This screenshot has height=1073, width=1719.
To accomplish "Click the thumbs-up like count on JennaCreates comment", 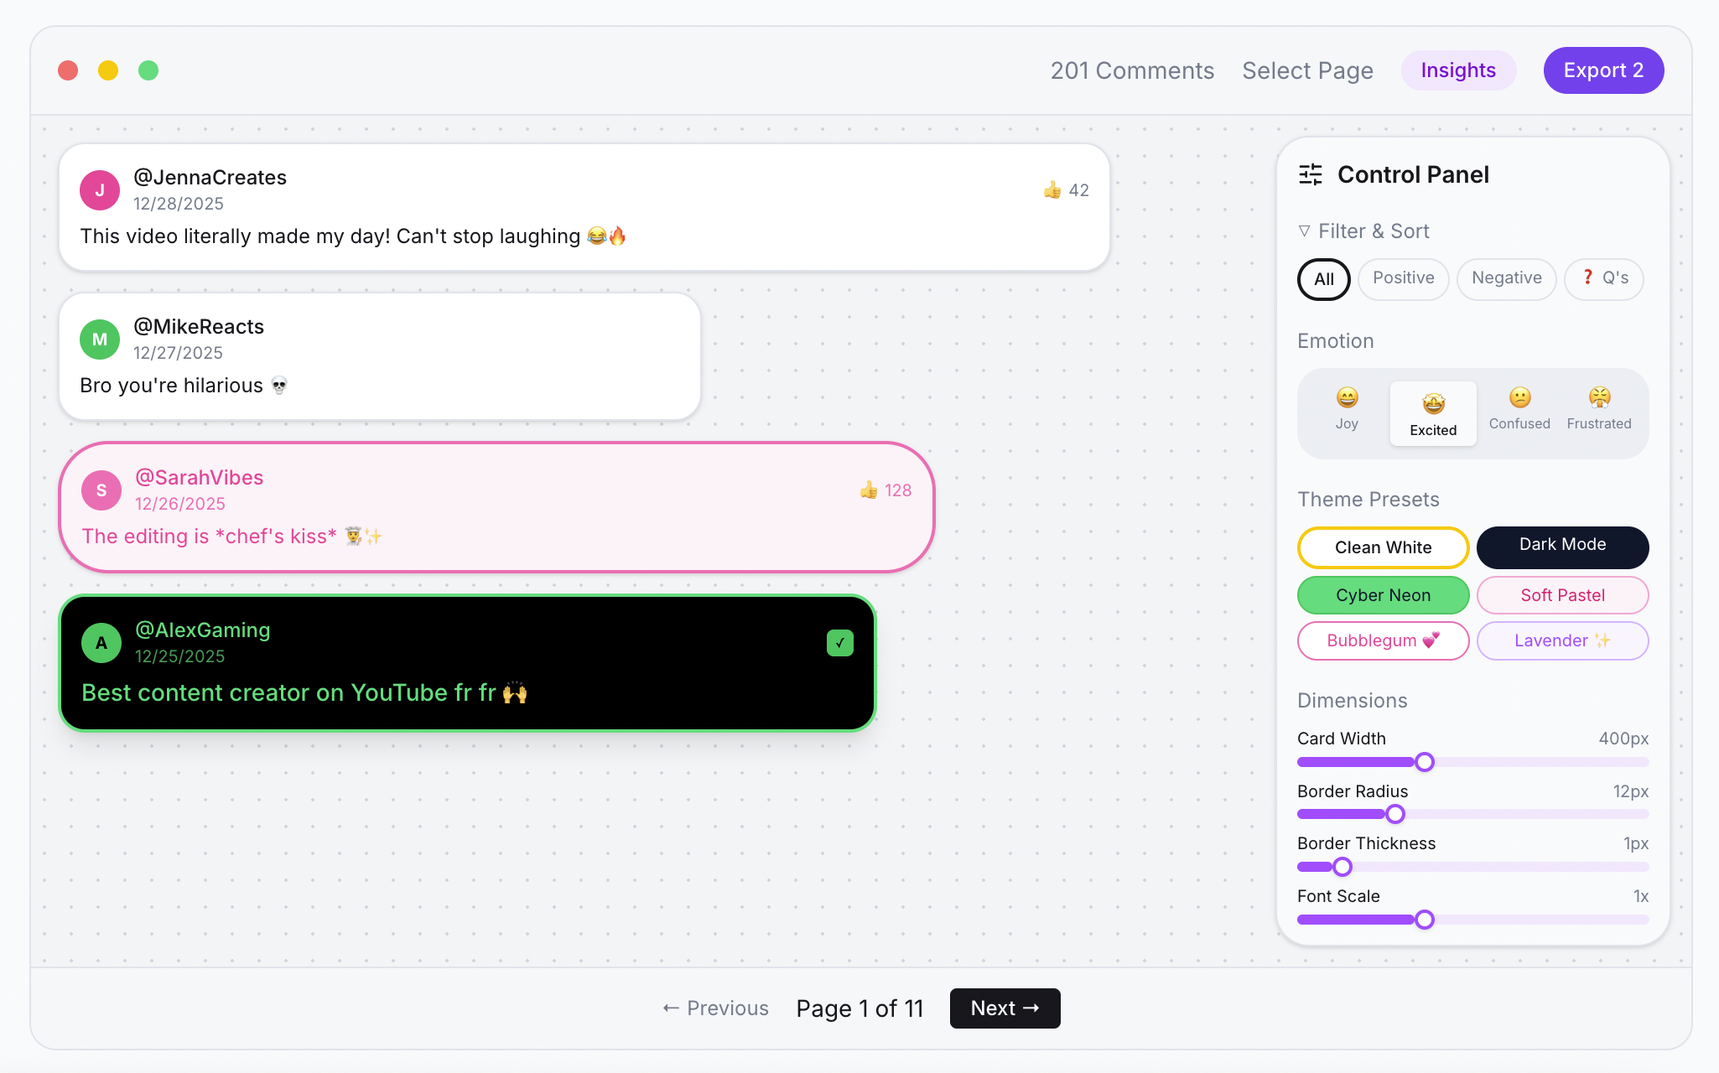I will pos(1064,189).
